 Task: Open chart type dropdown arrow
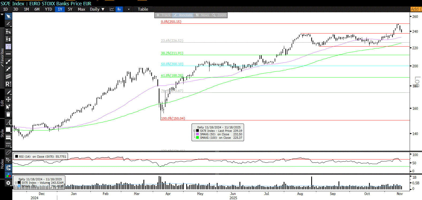pyautogui.click(x=129, y=9)
